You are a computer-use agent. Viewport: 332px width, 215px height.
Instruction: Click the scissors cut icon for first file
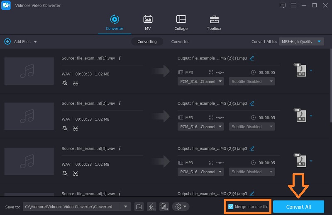point(75,83)
